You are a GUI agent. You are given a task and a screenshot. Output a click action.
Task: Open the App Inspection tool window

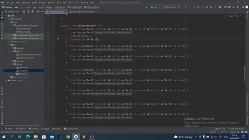pyautogui.click(x=71, y=129)
